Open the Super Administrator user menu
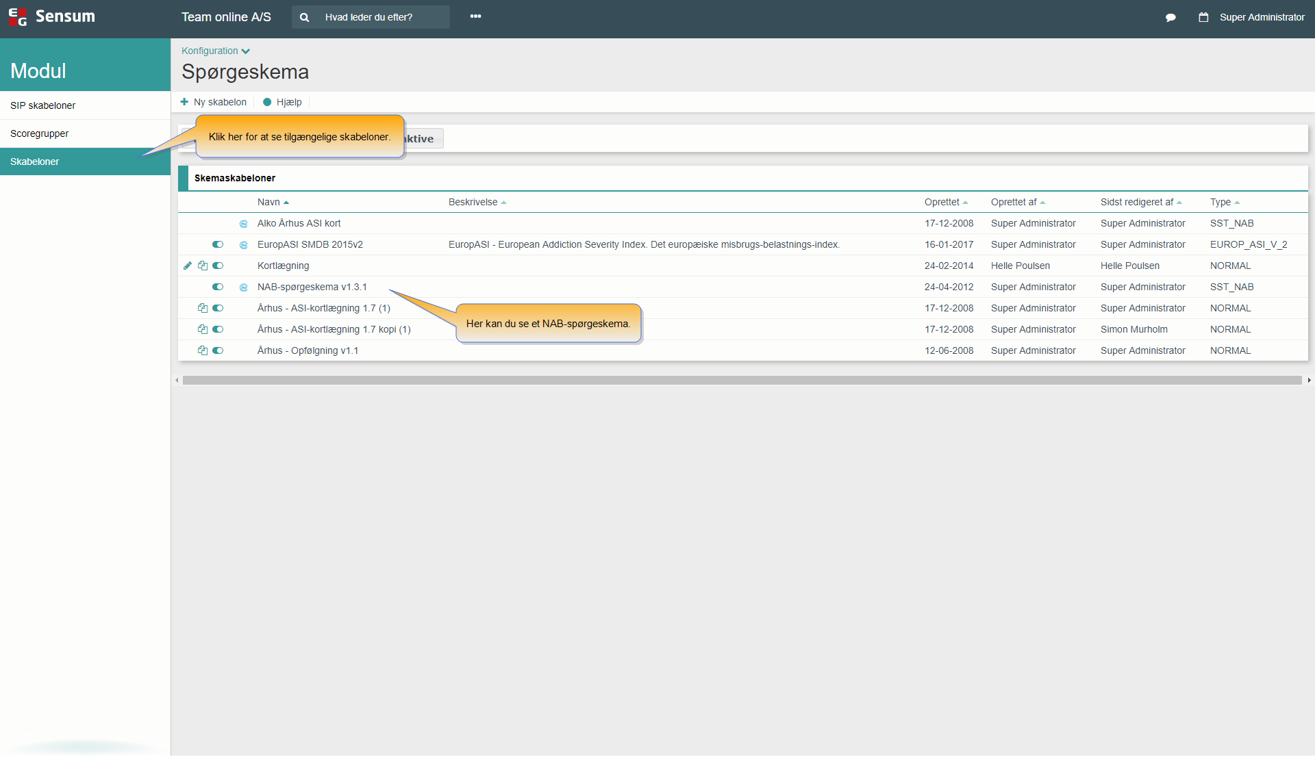This screenshot has width=1315, height=759. (1262, 17)
